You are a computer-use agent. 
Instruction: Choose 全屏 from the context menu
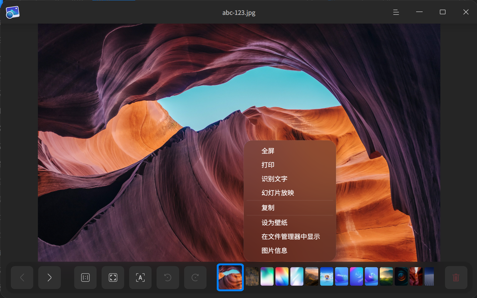290,151
